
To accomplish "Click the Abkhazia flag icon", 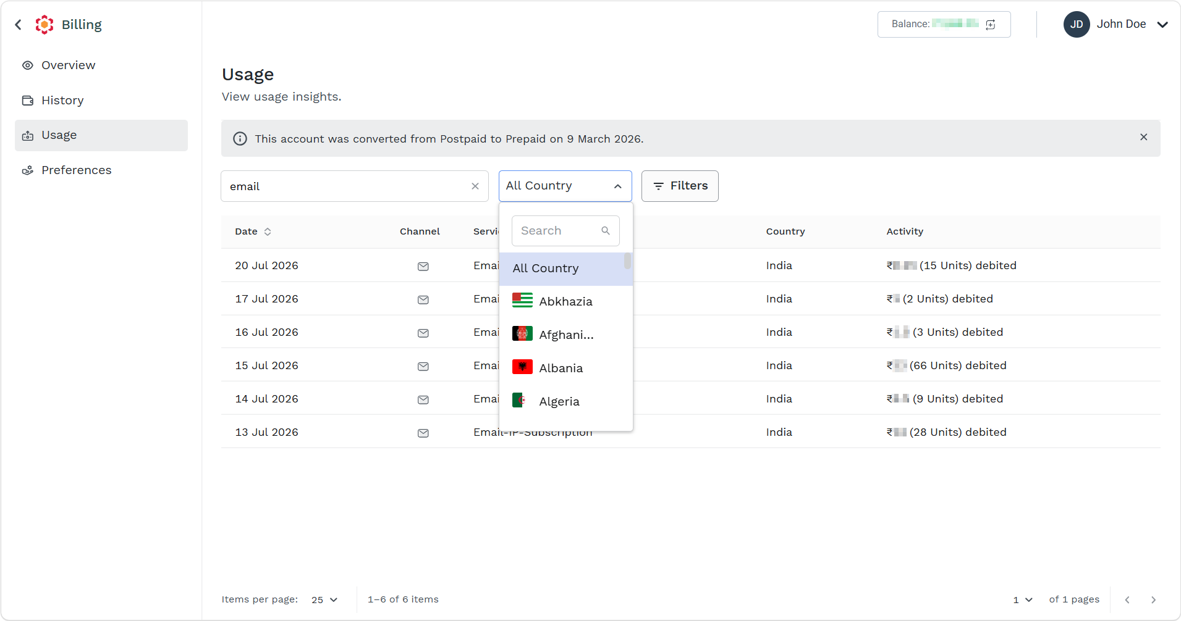I will [522, 301].
